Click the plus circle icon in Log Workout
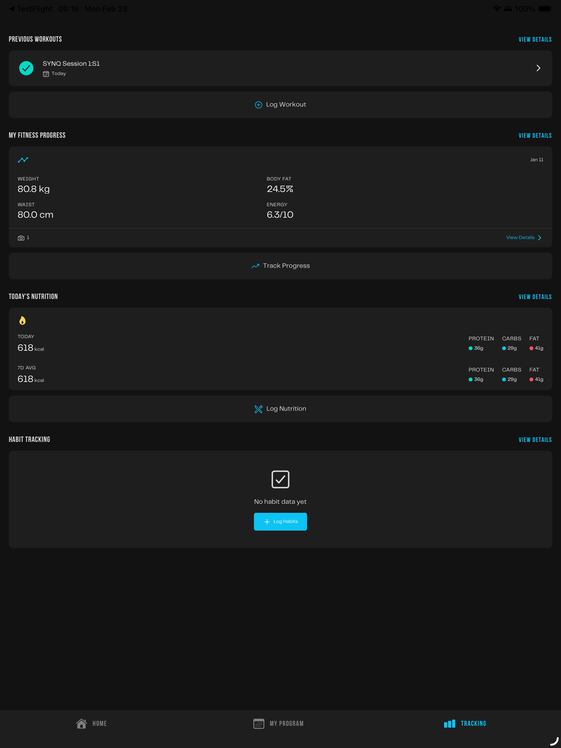Image resolution: width=561 pixels, height=748 pixels. [259, 105]
